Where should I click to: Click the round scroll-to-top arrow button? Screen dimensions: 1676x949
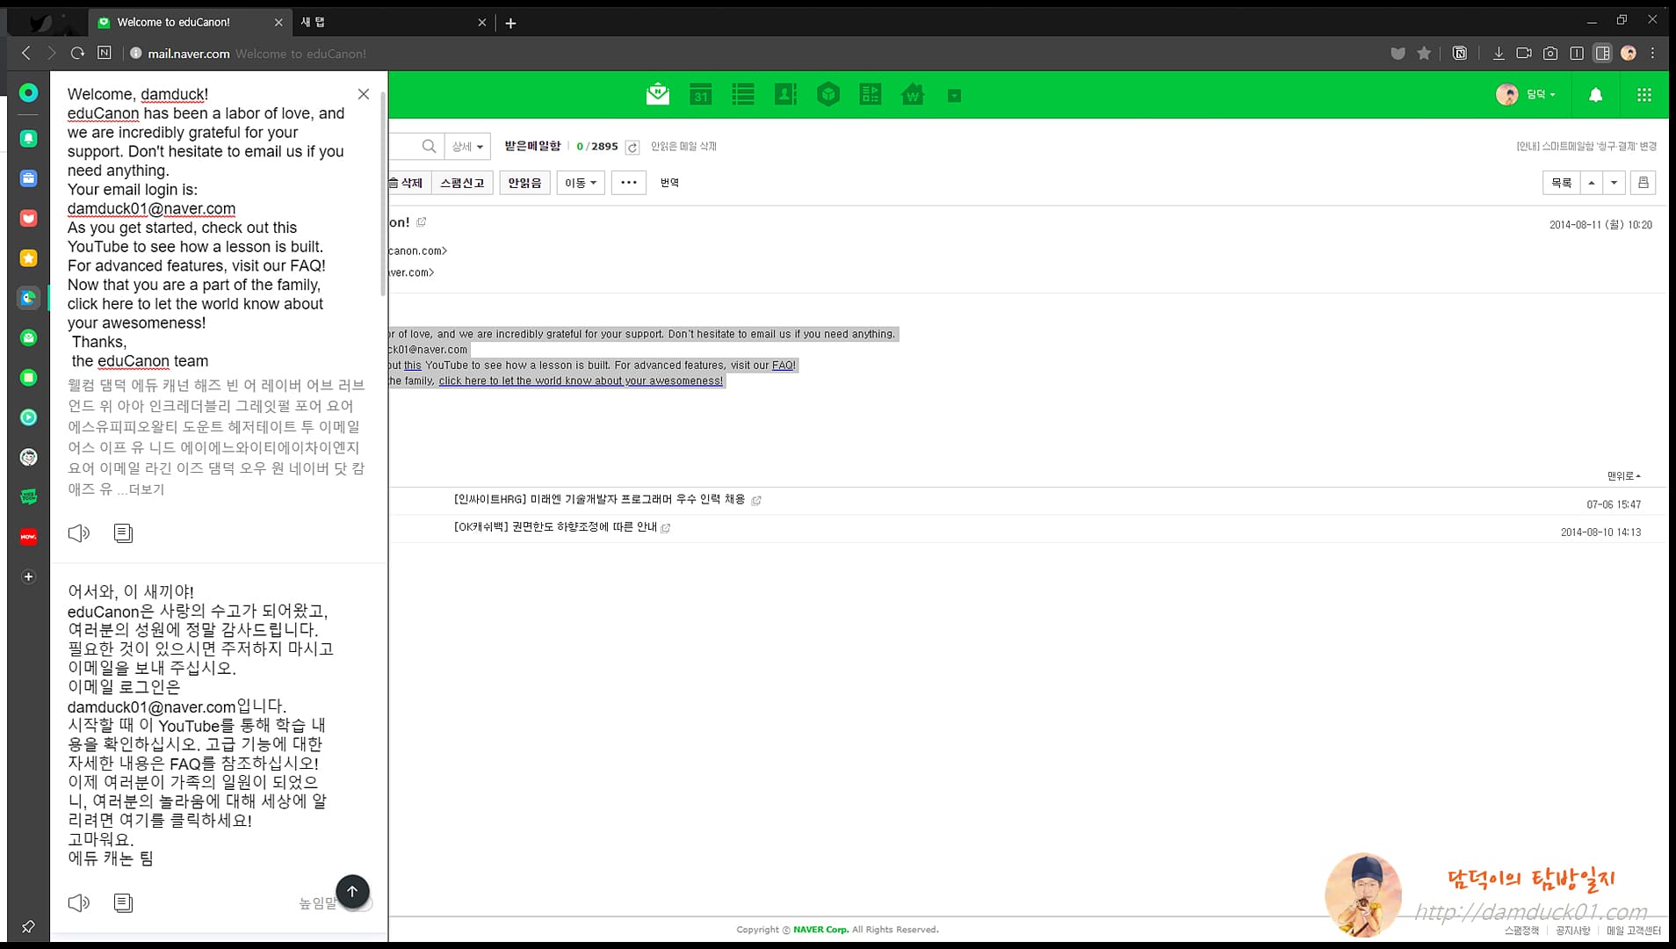point(352,891)
